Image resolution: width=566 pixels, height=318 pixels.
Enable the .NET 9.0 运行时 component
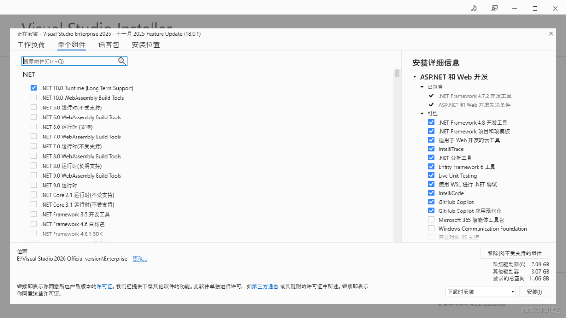[x=33, y=185]
